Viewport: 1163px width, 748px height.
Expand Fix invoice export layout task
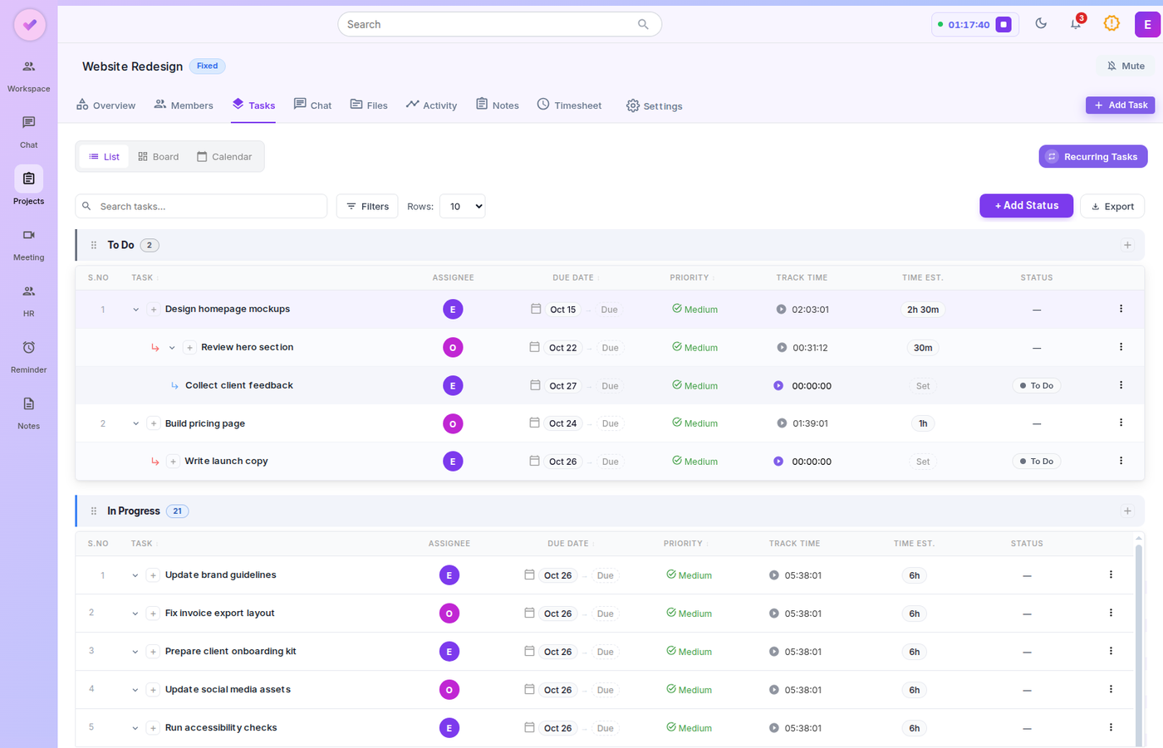(135, 614)
